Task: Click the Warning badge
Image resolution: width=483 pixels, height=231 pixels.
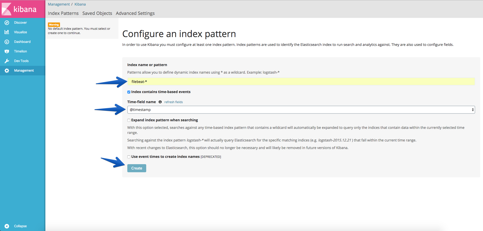Action: (x=54, y=25)
